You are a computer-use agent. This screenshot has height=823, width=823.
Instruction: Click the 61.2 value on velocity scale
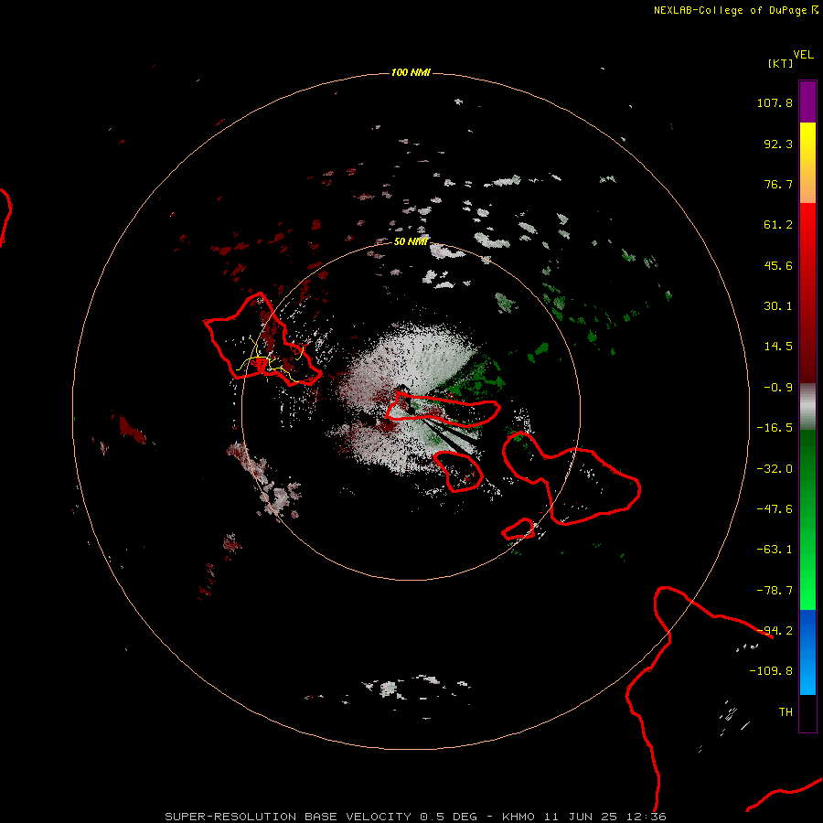tap(778, 225)
